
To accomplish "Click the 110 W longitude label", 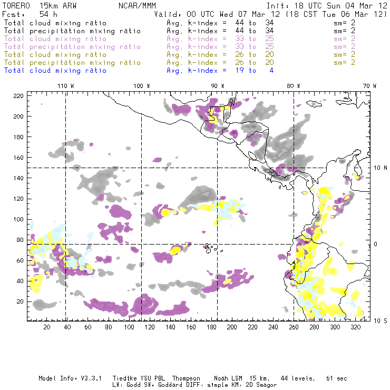I will [65, 86].
